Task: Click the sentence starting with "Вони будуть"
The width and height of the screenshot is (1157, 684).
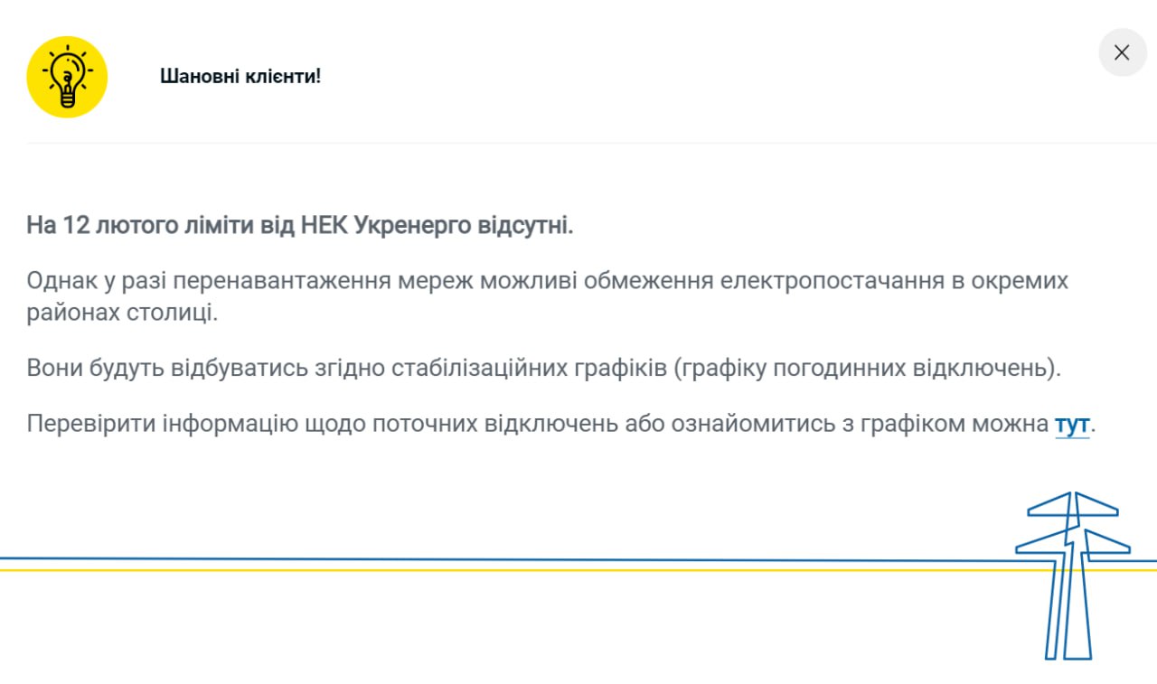Action: pyautogui.click(x=542, y=369)
